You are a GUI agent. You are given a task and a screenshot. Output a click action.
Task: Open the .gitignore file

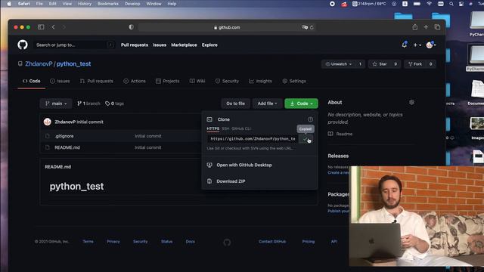point(64,136)
